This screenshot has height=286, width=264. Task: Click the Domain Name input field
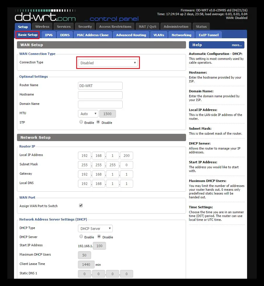(100, 105)
